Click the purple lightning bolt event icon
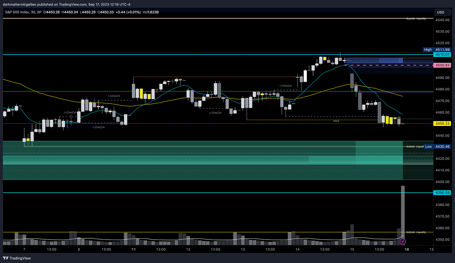 [403, 241]
